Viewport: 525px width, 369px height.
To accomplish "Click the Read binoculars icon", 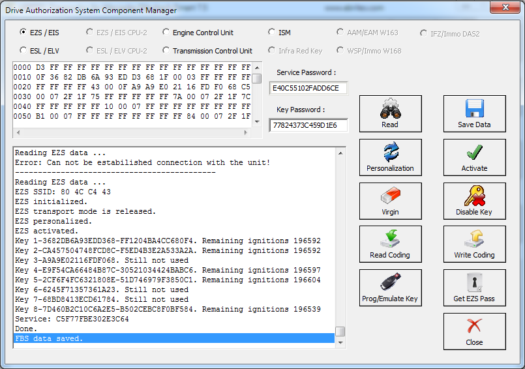I will point(391,108).
